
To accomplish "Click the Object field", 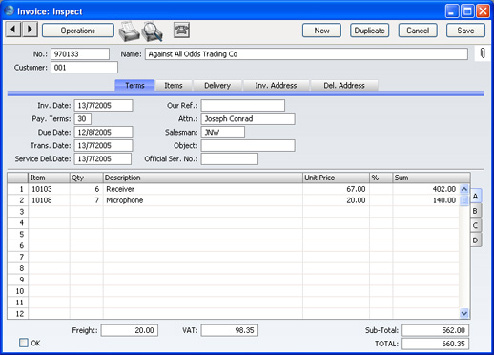I will pyautogui.click(x=248, y=146).
